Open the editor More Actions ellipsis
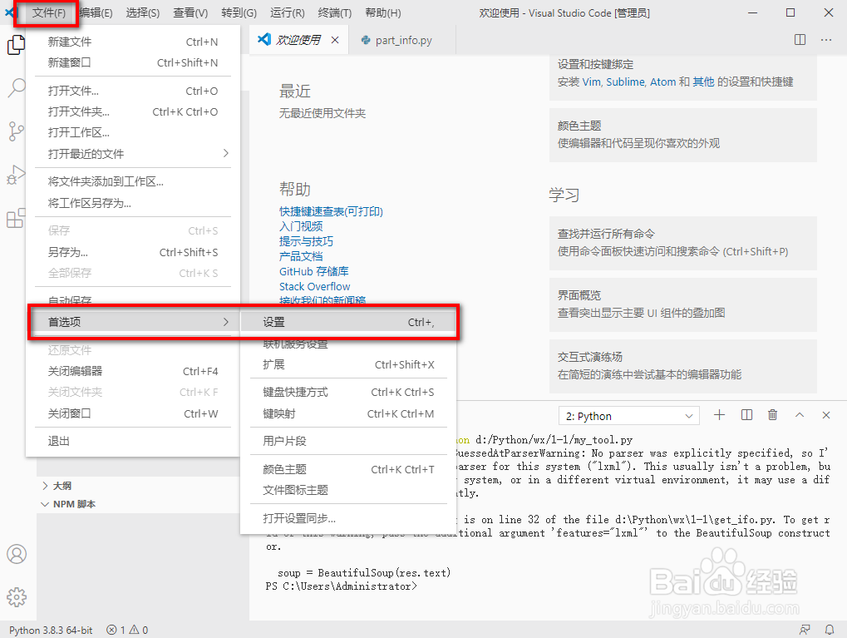Viewport: 847px width, 638px height. click(826, 40)
